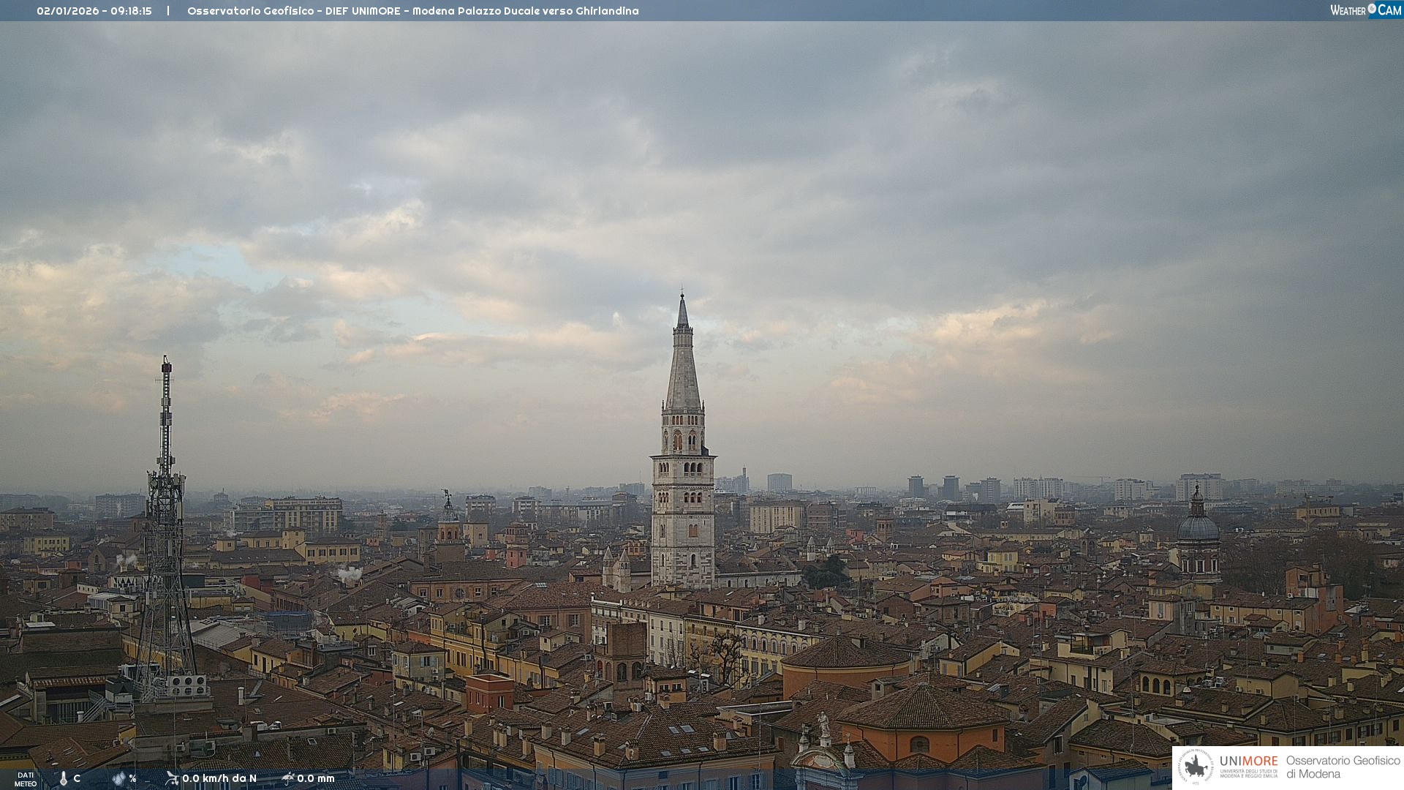This screenshot has height=790, width=1404.
Task: Click the DATI METEO label
Action: click(x=26, y=779)
